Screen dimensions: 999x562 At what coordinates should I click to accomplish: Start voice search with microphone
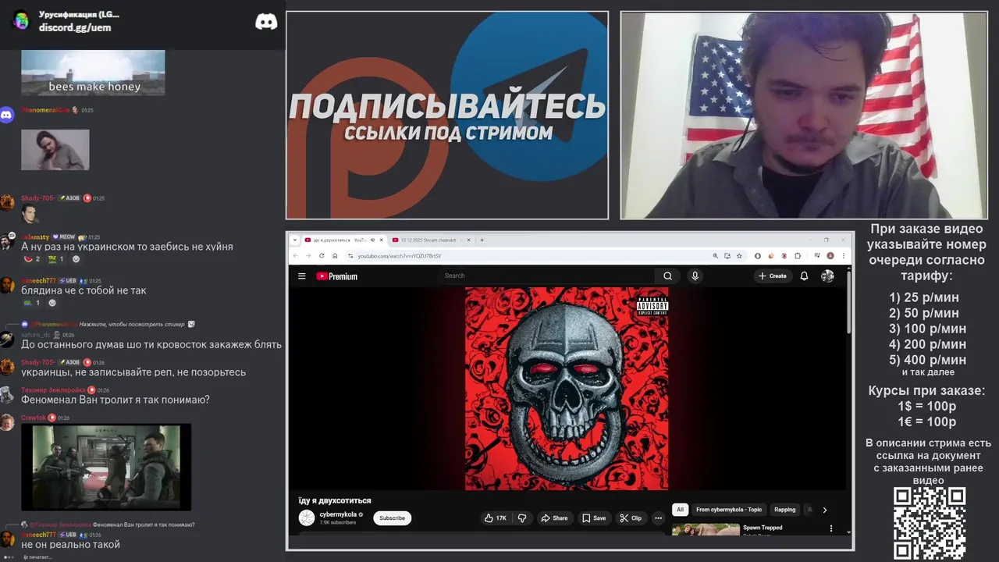(695, 276)
